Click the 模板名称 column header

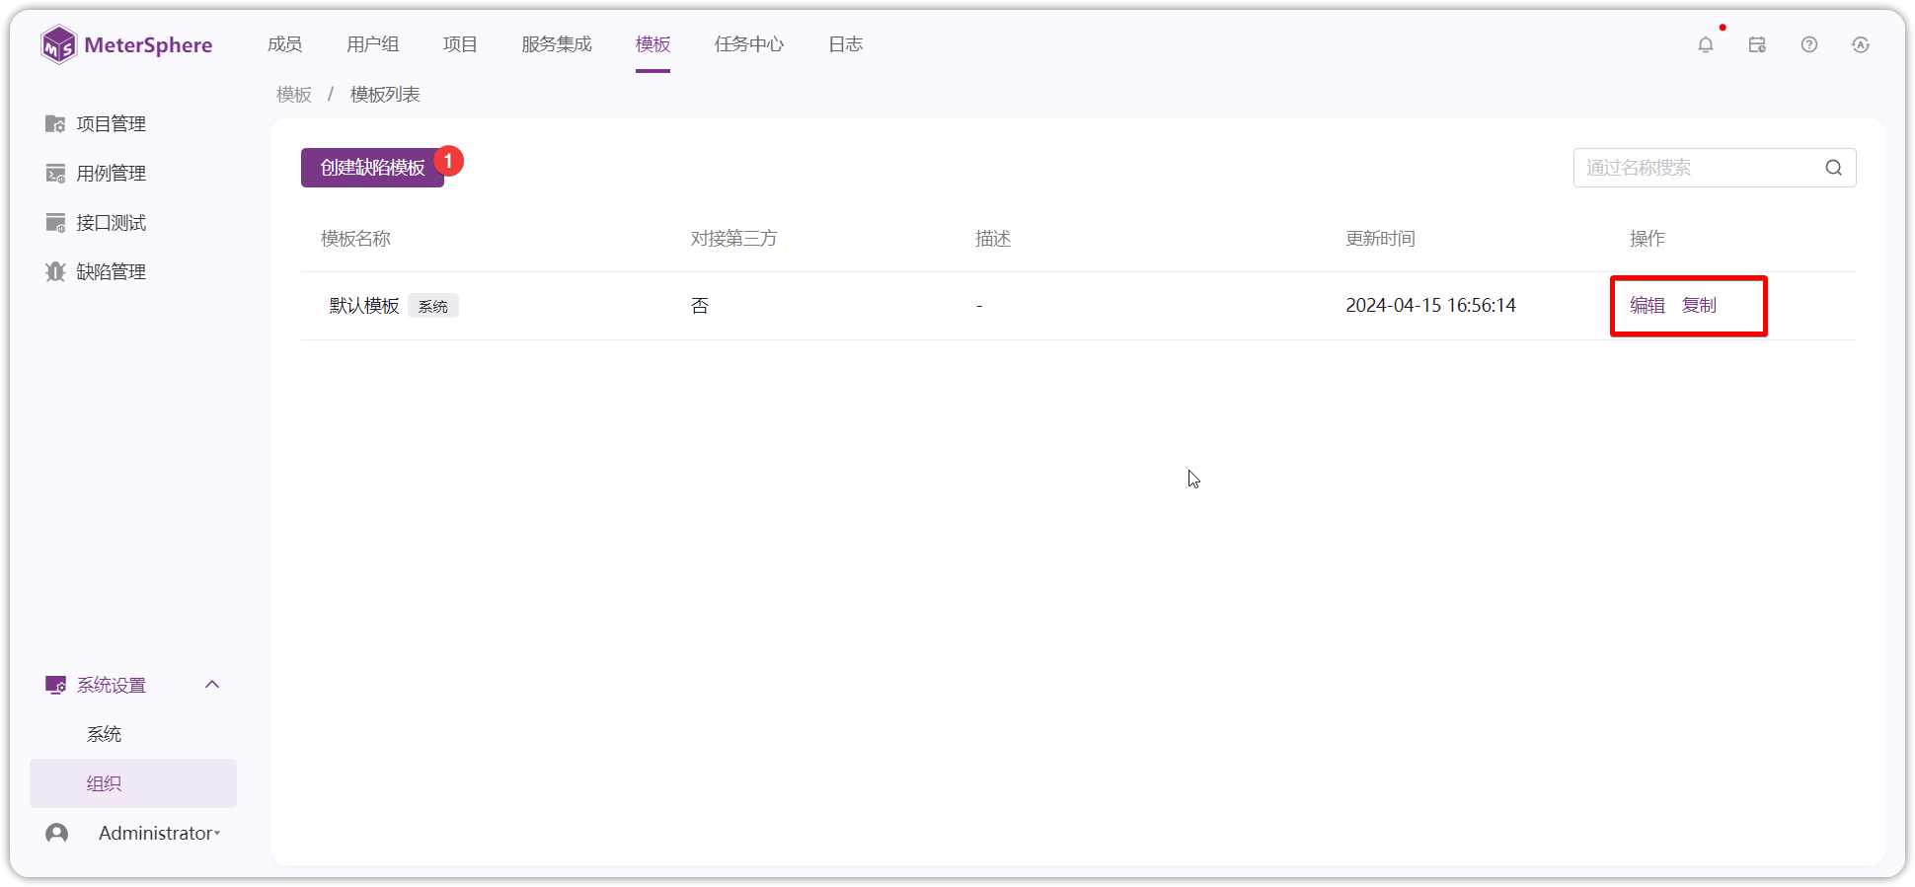coord(356,239)
